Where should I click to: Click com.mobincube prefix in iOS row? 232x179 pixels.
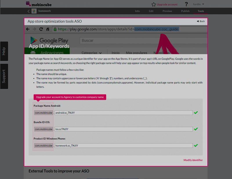(x=43, y=129)
